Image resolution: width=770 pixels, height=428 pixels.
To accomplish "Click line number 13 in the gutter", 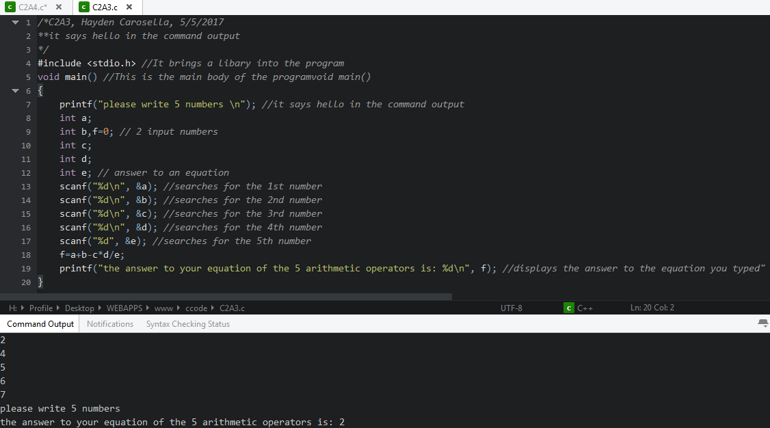I will coord(26,186).
